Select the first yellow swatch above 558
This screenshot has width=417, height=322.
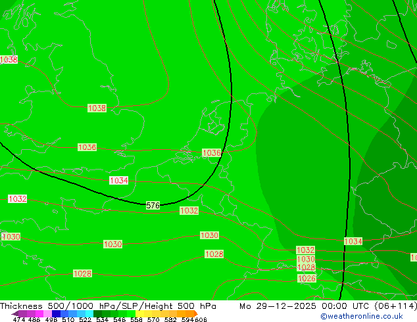[139, 313]
